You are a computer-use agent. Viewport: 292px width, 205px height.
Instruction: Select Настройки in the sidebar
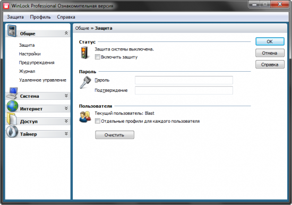coord(30,54)
